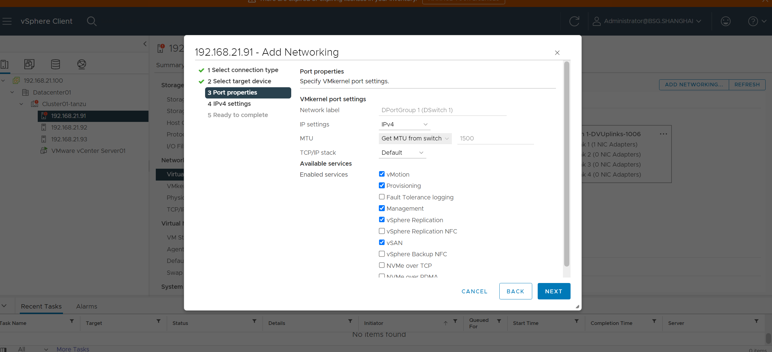Open the hamburger navigation menu
Screen dimensions: 772x352
tap(7, 21)
